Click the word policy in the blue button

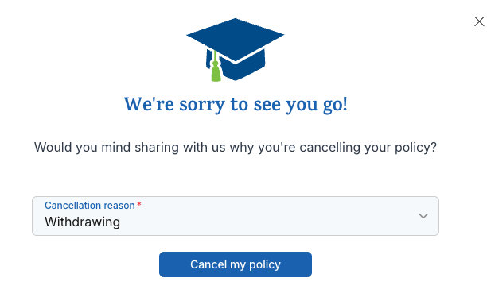click(265, 265)
